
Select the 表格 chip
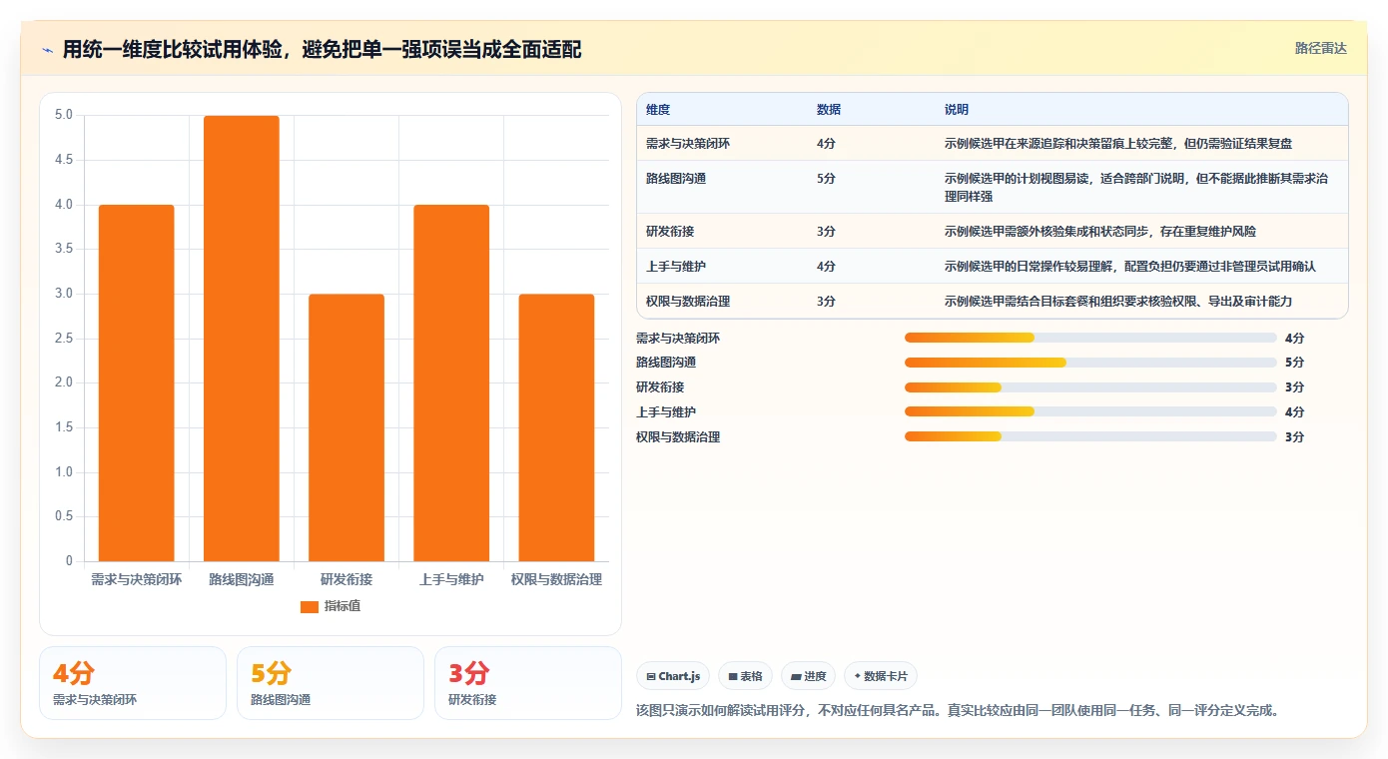click(745, 676)
